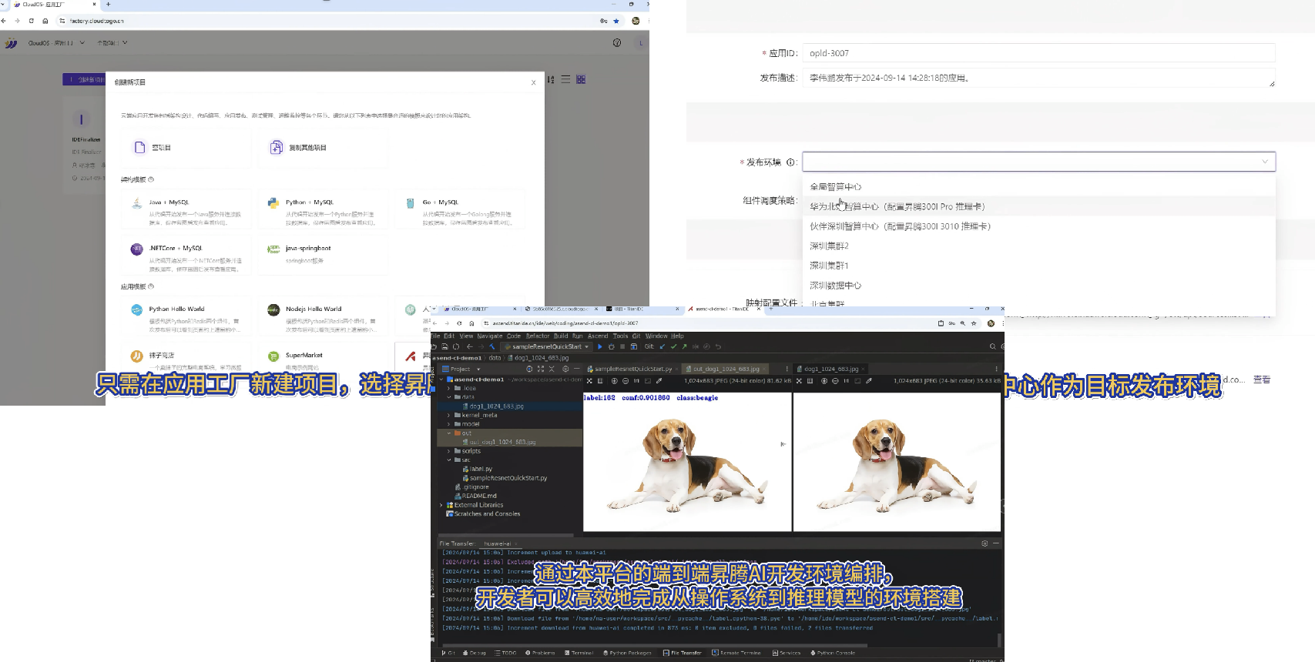Expand the kernel_meta folder in project tree
Image resolution: width=1315 pixels, height=662 pixels.
[448, 415]
